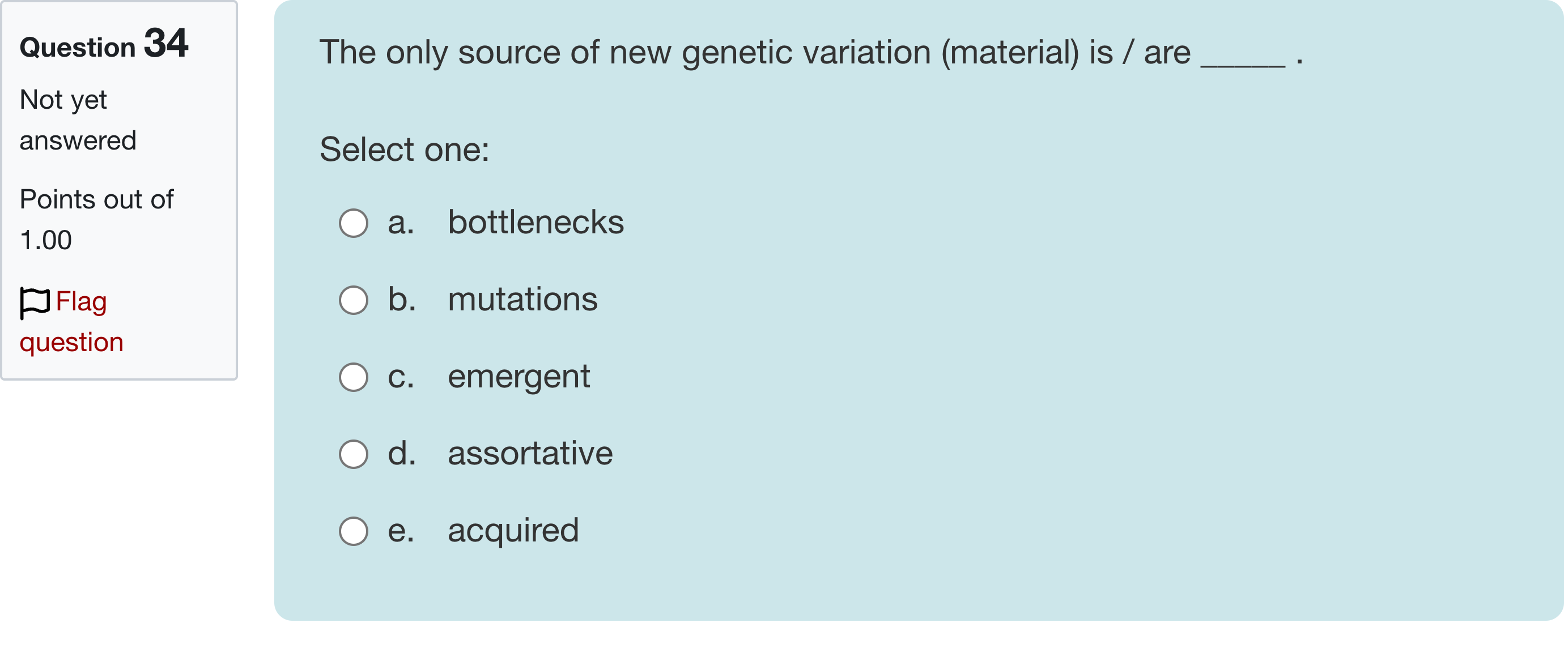
Task: Click the "bottlenecks" answer label
Action: (x=535, y=223)
